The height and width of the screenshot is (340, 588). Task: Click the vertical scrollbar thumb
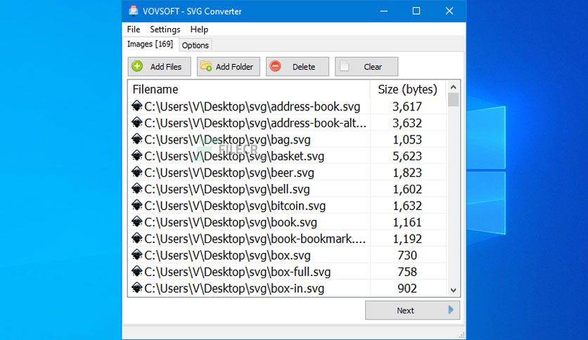coord(454,100)
